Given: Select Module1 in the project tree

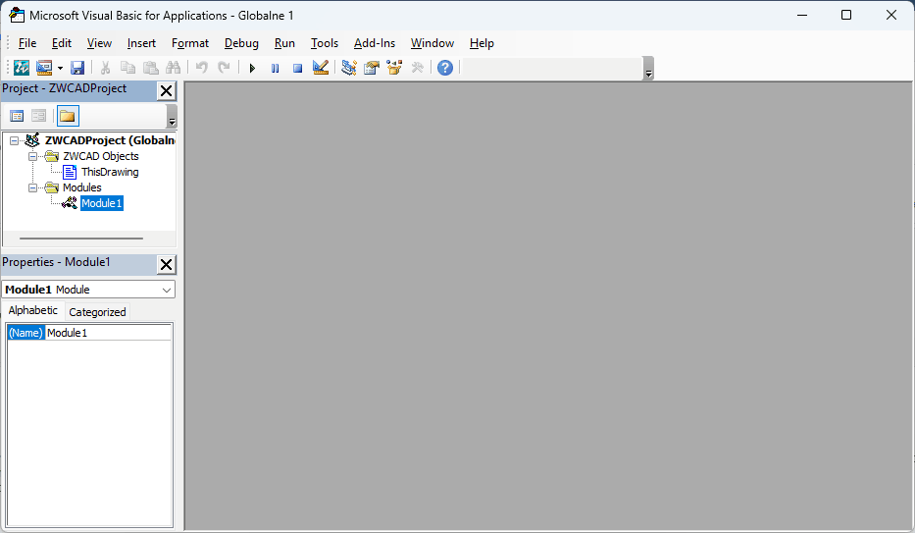Looking at the screenshot, I should point(102,203).
